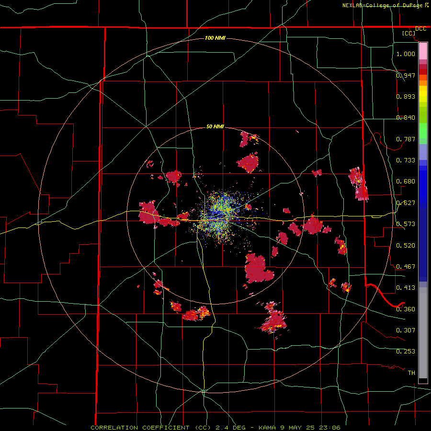
Task: Select the 0.467 scale value
Action: click(406, 267)
